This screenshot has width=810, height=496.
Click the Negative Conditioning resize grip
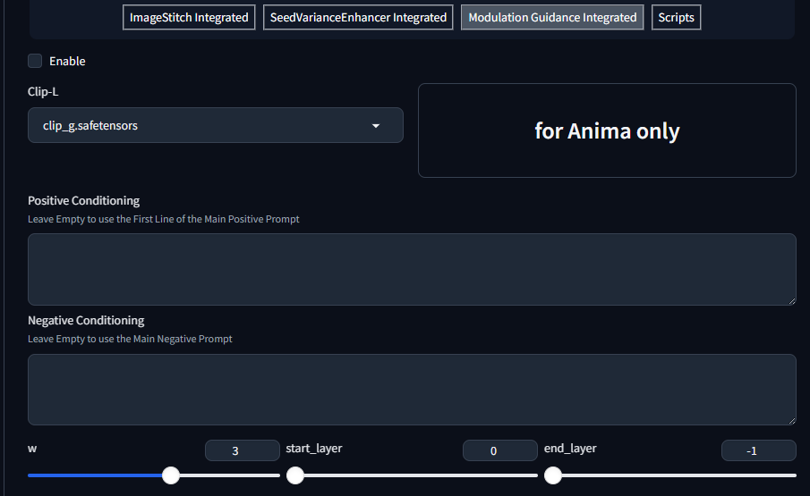[792, 421]
